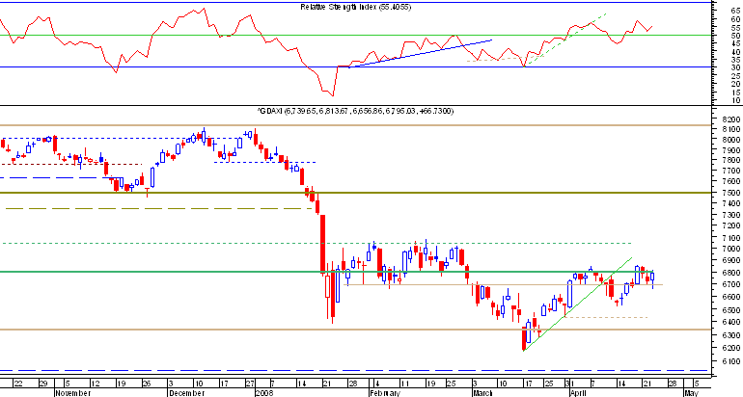The image size is (743, 397).
Task: Select the May month label
Action: tap(690, 393)
